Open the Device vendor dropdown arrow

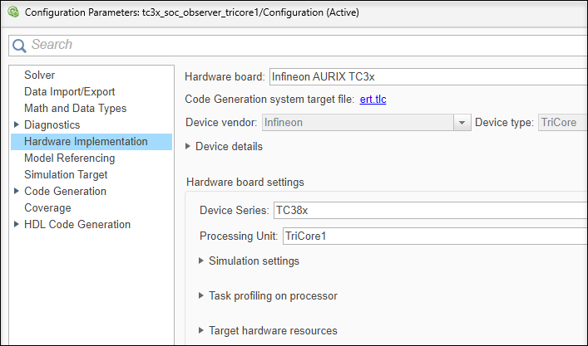[462, 123]
